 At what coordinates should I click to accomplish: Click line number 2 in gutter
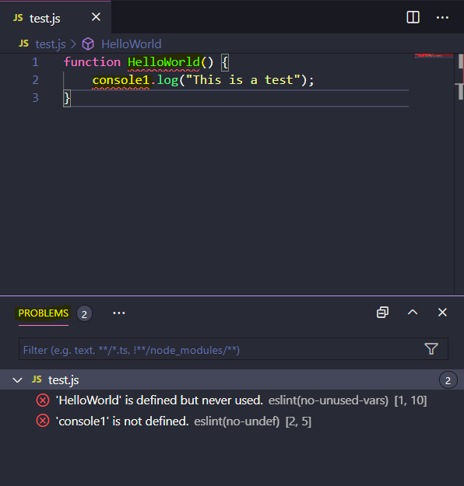click(35, 80)
